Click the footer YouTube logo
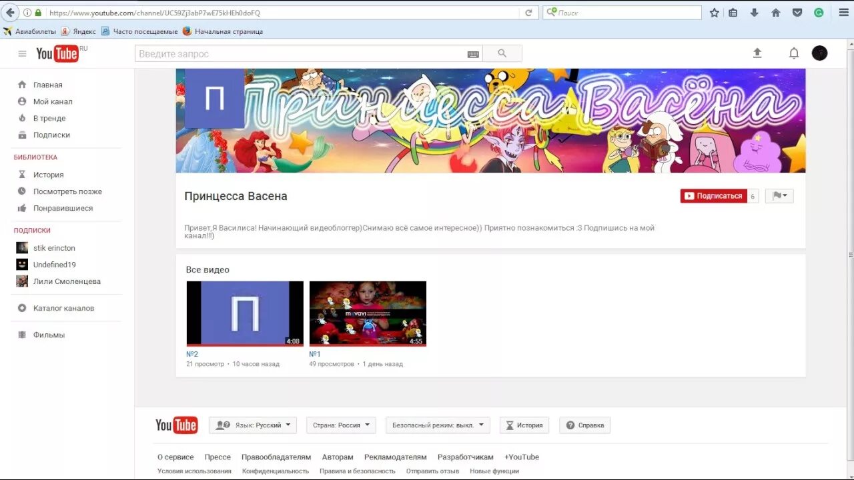Image resolution: width=854 pixels, height=480 pixels. [x=177, y=425]
